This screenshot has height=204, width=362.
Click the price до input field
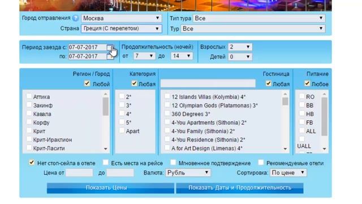(x=120, y=172)
